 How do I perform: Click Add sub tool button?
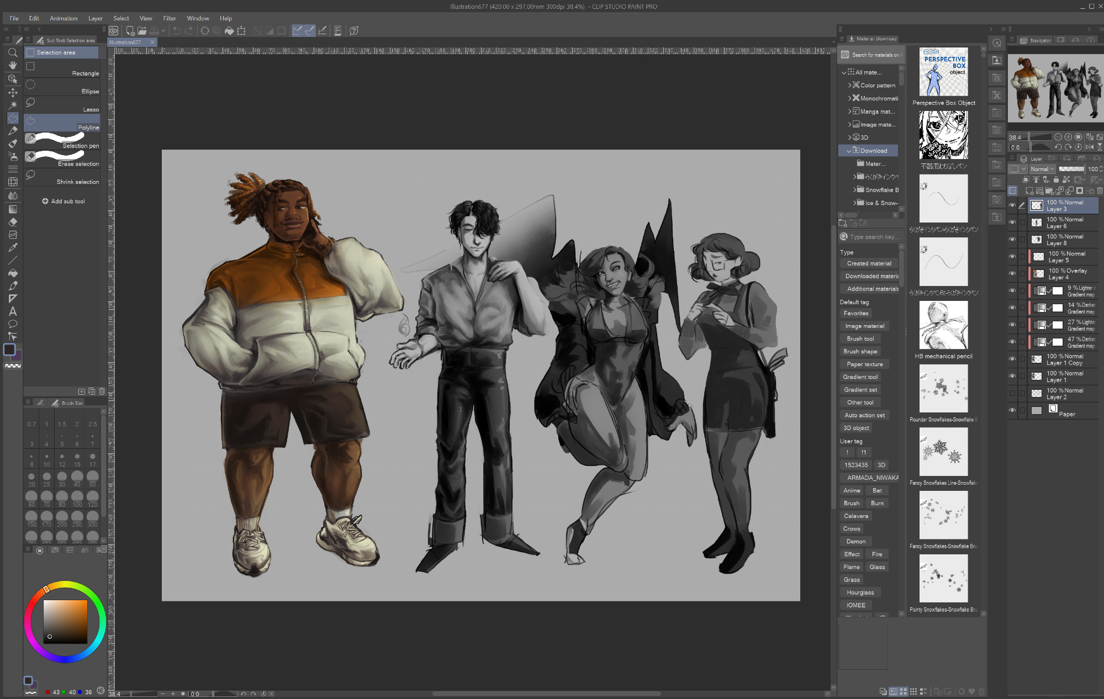pos(64,202)
